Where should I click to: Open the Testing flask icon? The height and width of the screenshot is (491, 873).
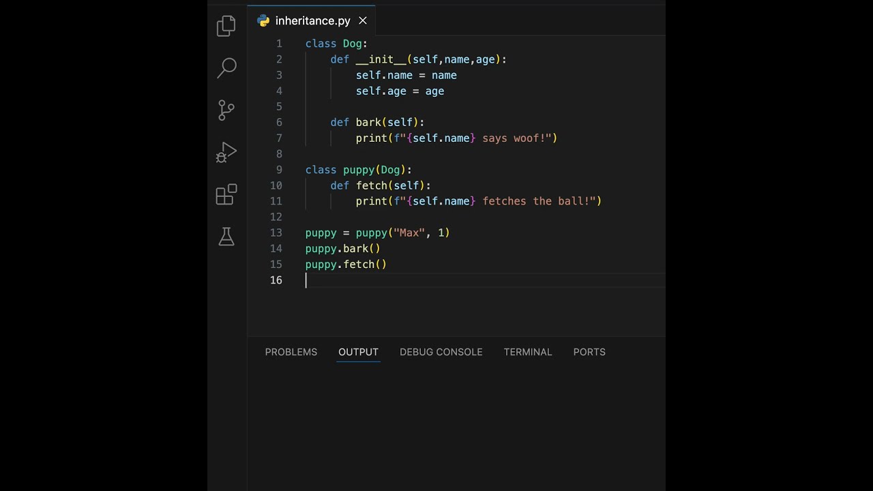click(x=226, y=237)
